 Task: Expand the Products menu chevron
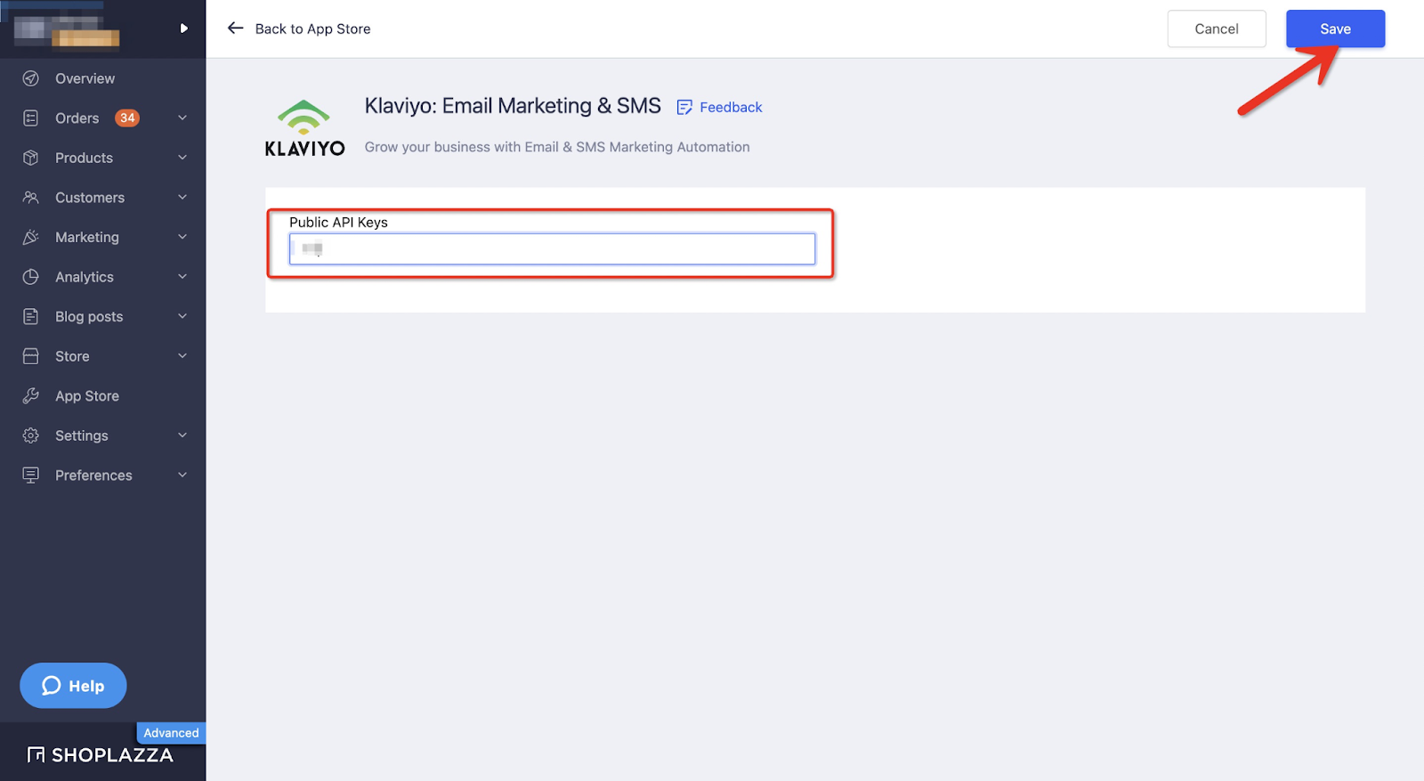[182, 158]
